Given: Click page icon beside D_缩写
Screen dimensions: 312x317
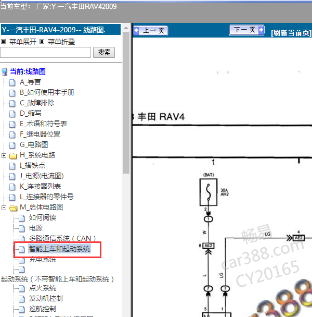Looking at the screenshot, I should coord(12,114).
